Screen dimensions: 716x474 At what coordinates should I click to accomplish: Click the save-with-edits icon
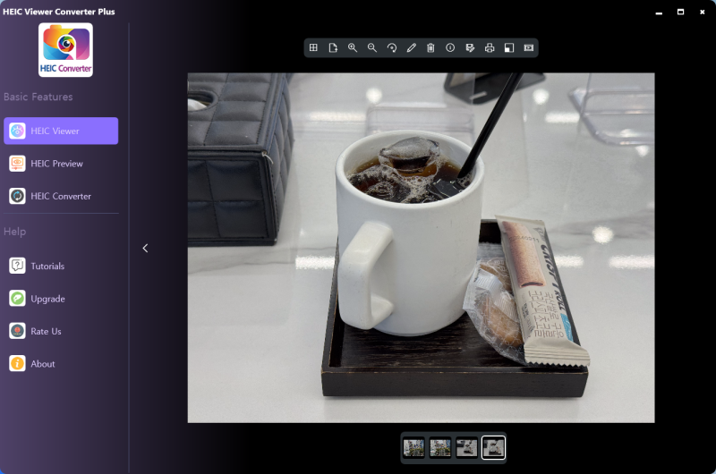[x=470, y=47]
